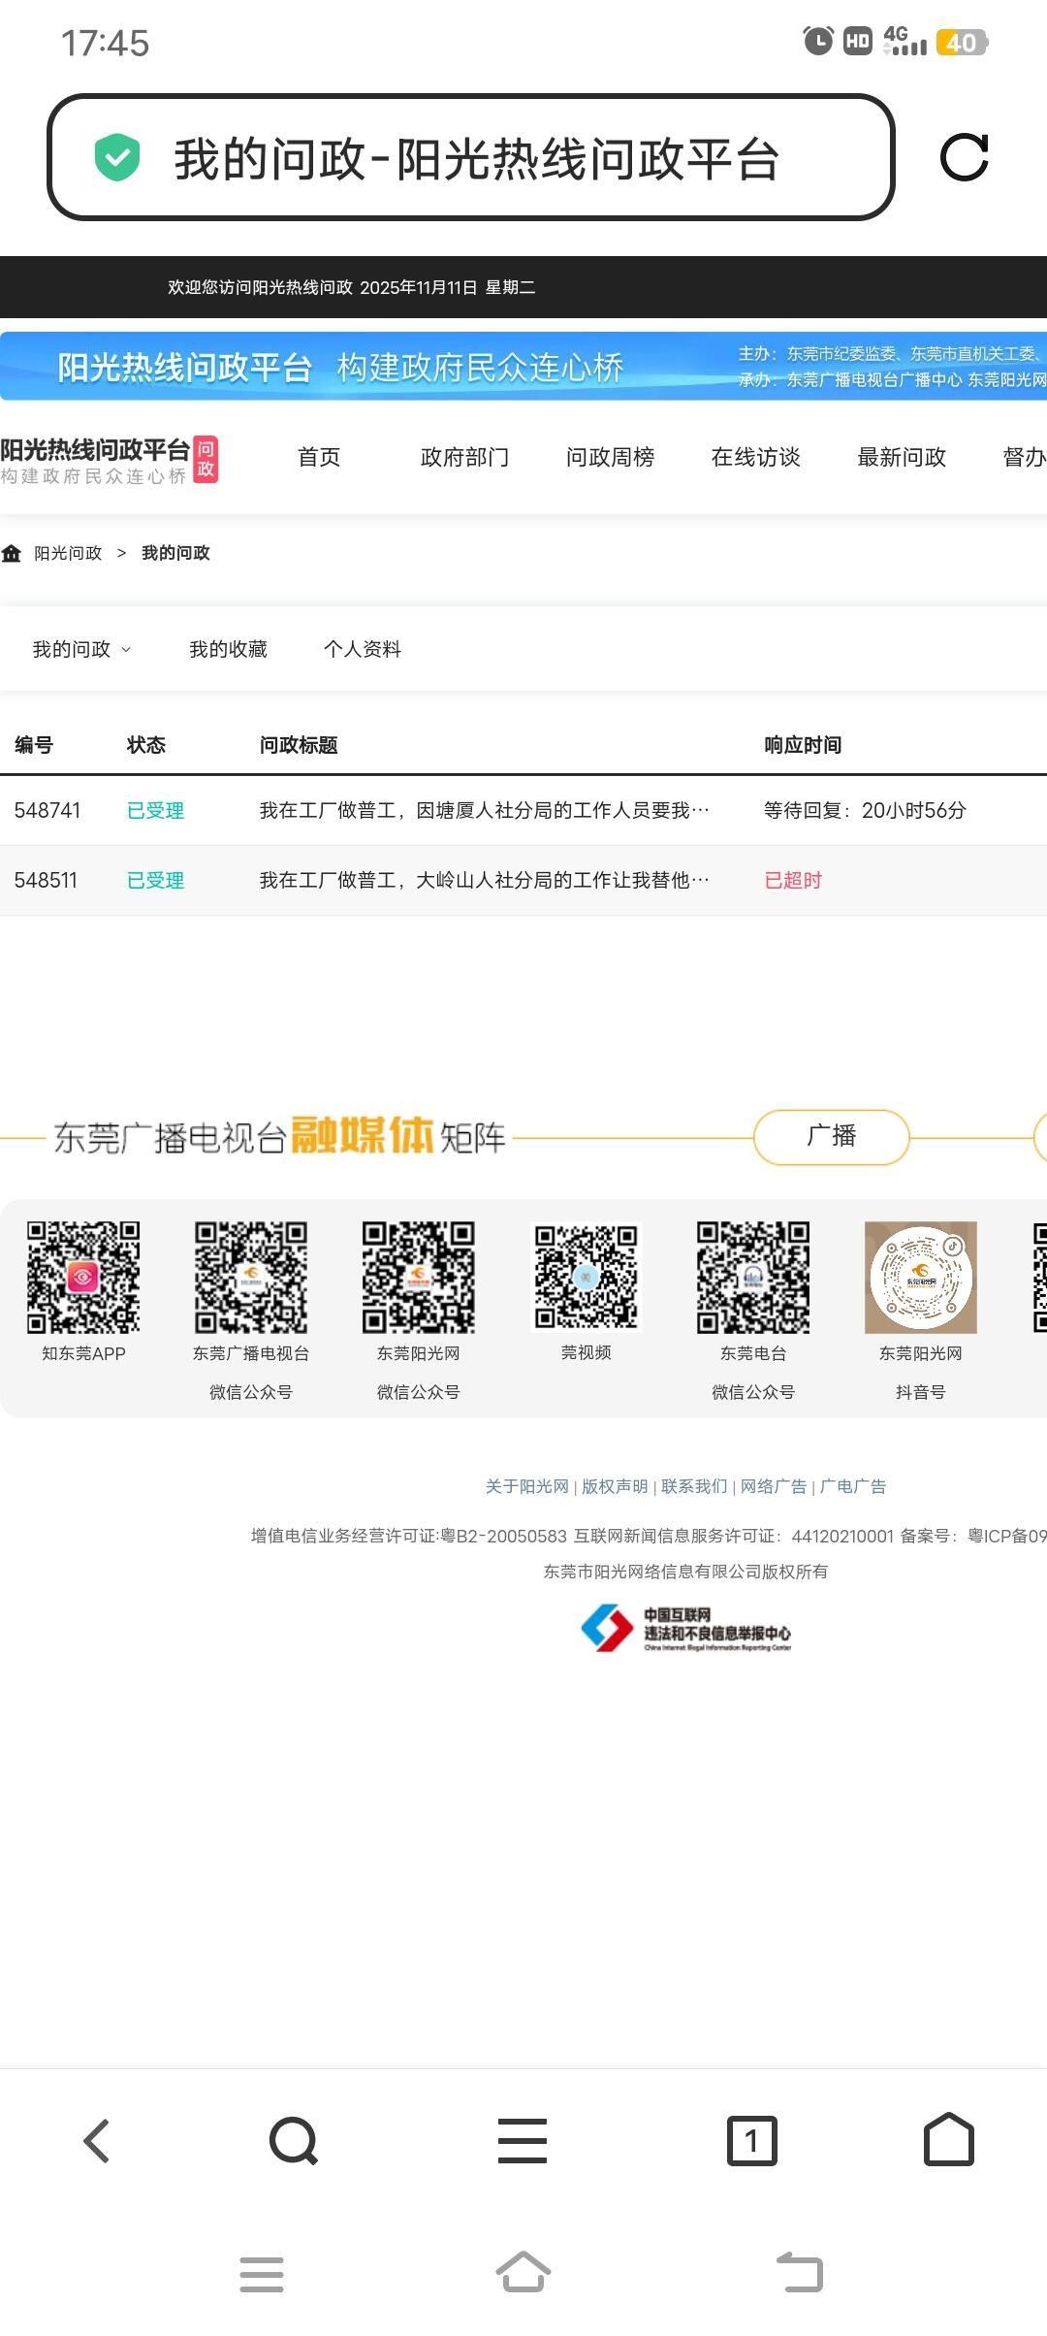1047x2336 pixels.
Task: Open inquiry titled 因塘厦人社分局
Action: coord(484,810)
